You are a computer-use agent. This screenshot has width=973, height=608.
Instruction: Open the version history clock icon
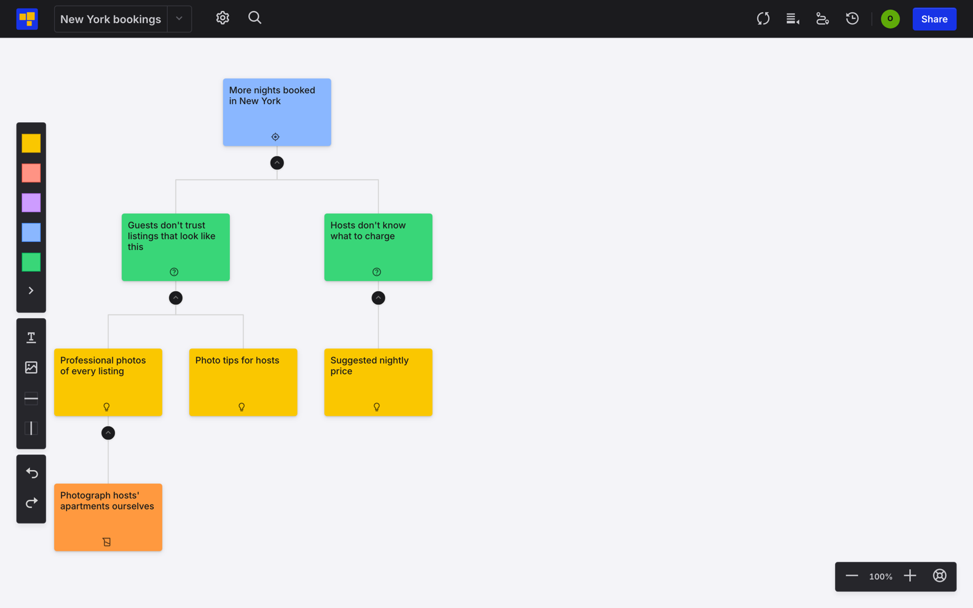click(852, 19)
